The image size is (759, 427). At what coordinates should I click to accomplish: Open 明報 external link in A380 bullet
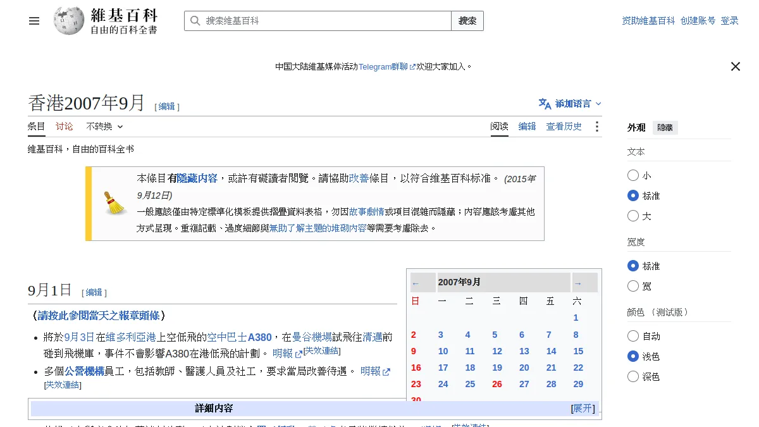tap(288, 354)
